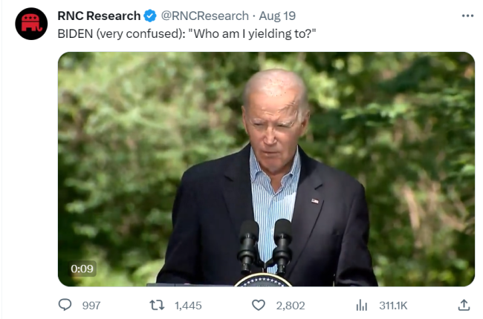
Task: Click the 997 replies count
Action: point(91,305)
